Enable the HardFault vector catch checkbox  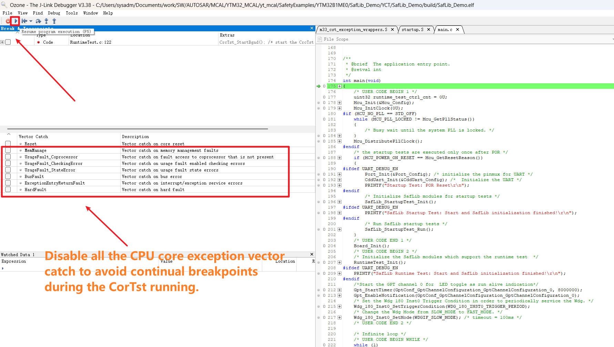[x=8, y=190]
